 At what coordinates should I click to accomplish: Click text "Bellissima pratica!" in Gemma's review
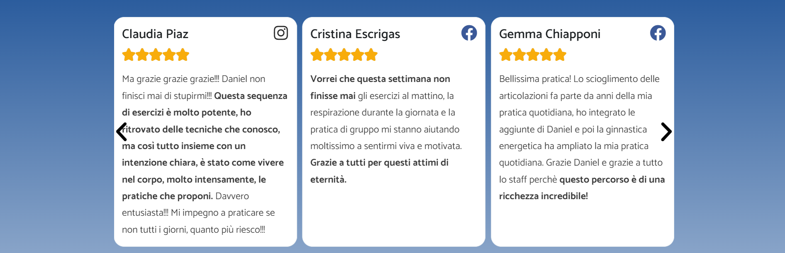pyautogui.click(x=535, y=79)
